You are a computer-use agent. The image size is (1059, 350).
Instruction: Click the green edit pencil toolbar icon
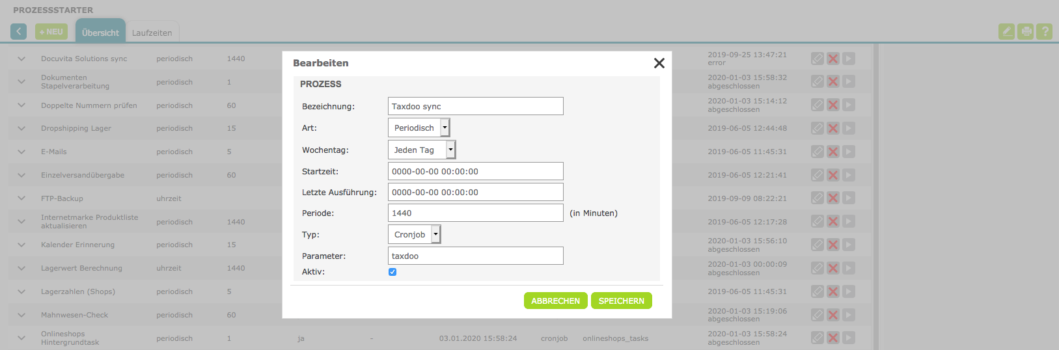coord(1006,31)
